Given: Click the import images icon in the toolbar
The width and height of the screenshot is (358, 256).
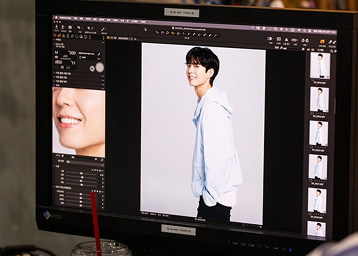Looking at the screenshot, I should pos(57,28).
